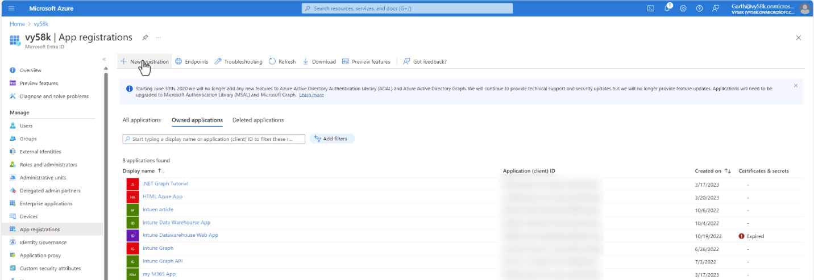Screen dimensions: 814x280
Task: Click the purple Intune Datawarehouse Web App icon
Action: click(132, 236)
